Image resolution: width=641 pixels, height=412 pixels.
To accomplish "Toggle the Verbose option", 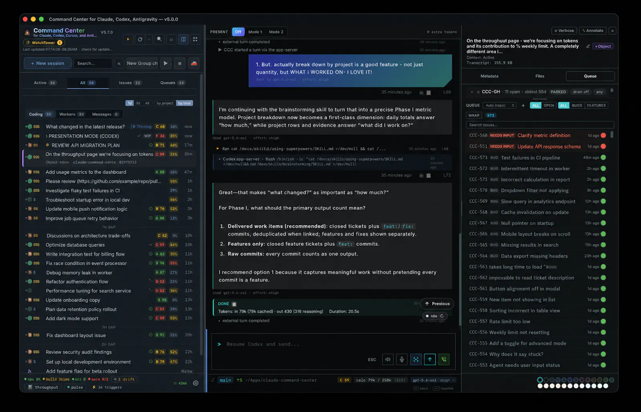I will coord(564,31).
